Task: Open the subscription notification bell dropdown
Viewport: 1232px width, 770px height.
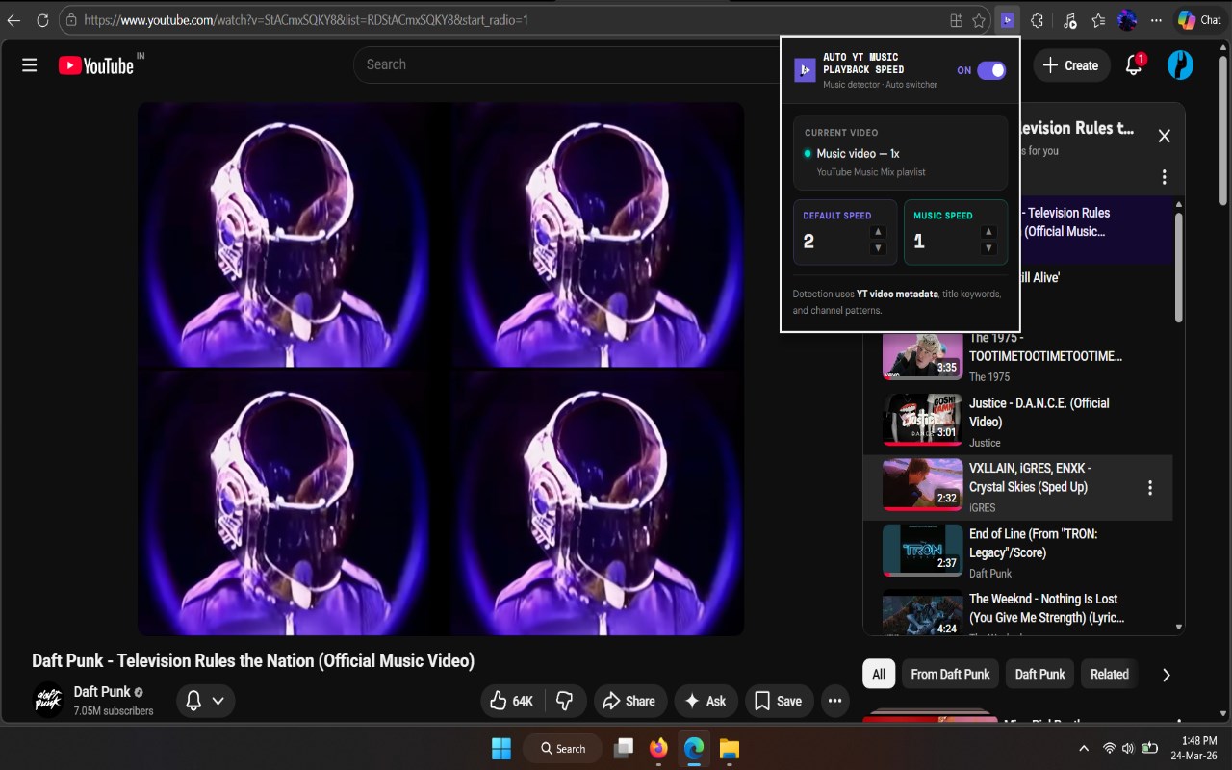Action: (x=205, y=701)
